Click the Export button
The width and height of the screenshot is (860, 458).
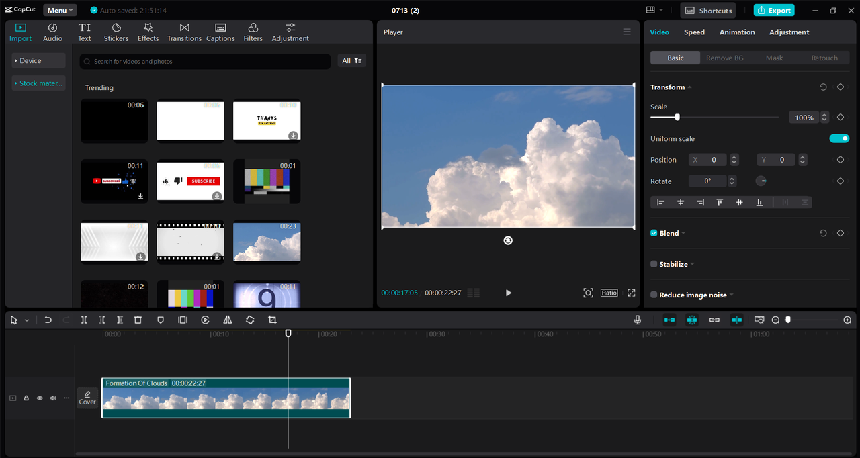774,11
